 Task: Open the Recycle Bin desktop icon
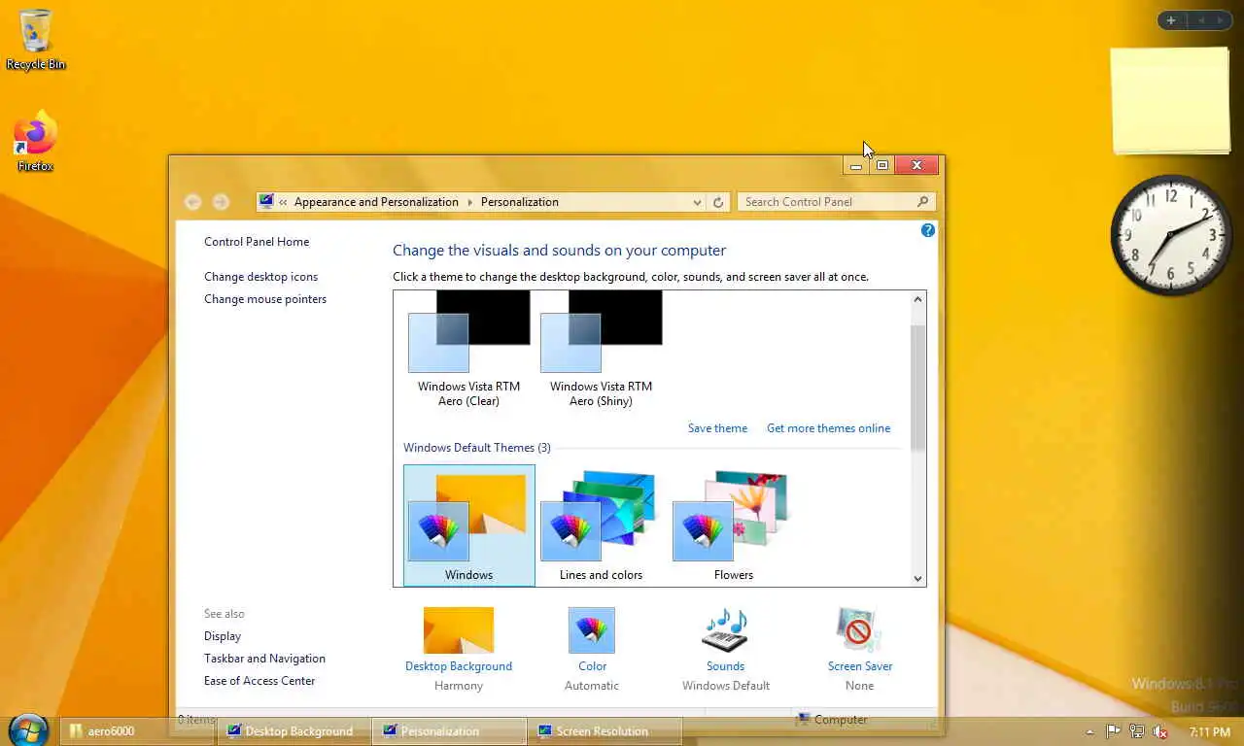tap(36, 40)
